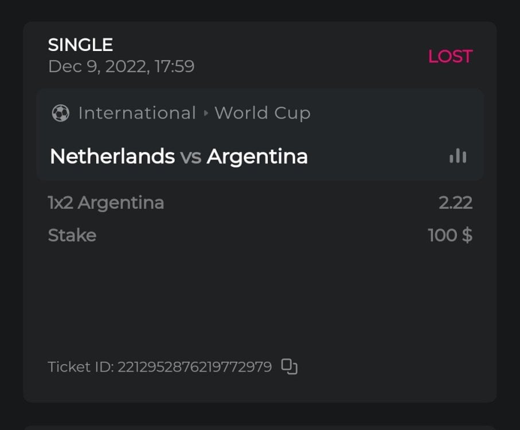The image size is (520, 430).
Task: Click the 100 $ stake amount
Action: (450, 235)
